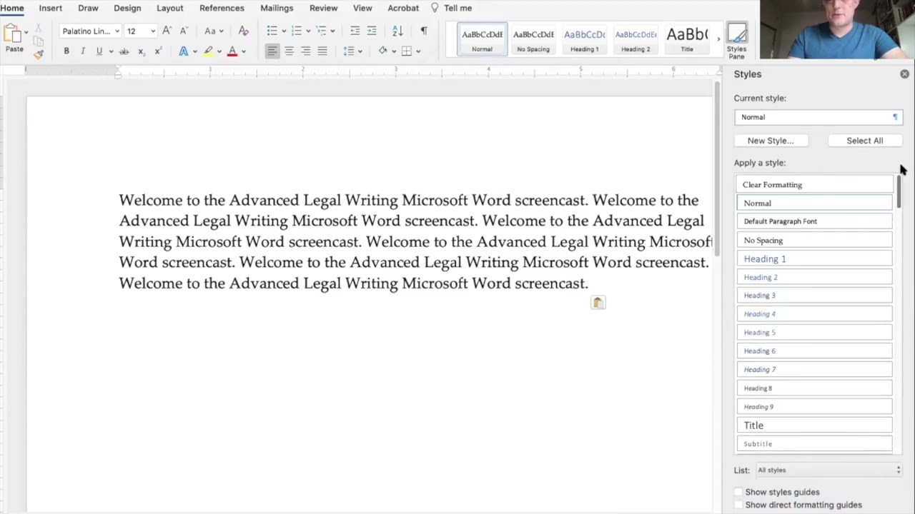Screen dimensions: 915x514
Task: Click the red font color A
Action: (x=232, y=51)
